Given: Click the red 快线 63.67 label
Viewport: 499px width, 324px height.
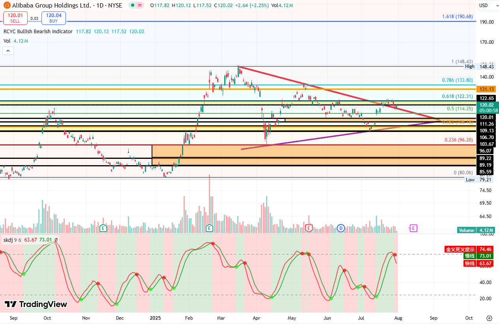Looking at the screenshot, I should coord(478,264).
